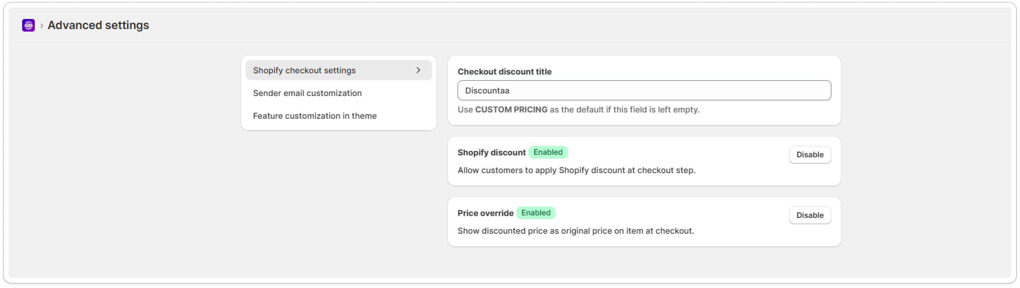Open Shopify checkout settings section
This screenshot has height=288, width=1020.
pyautogui.click(x=304, y=70)
